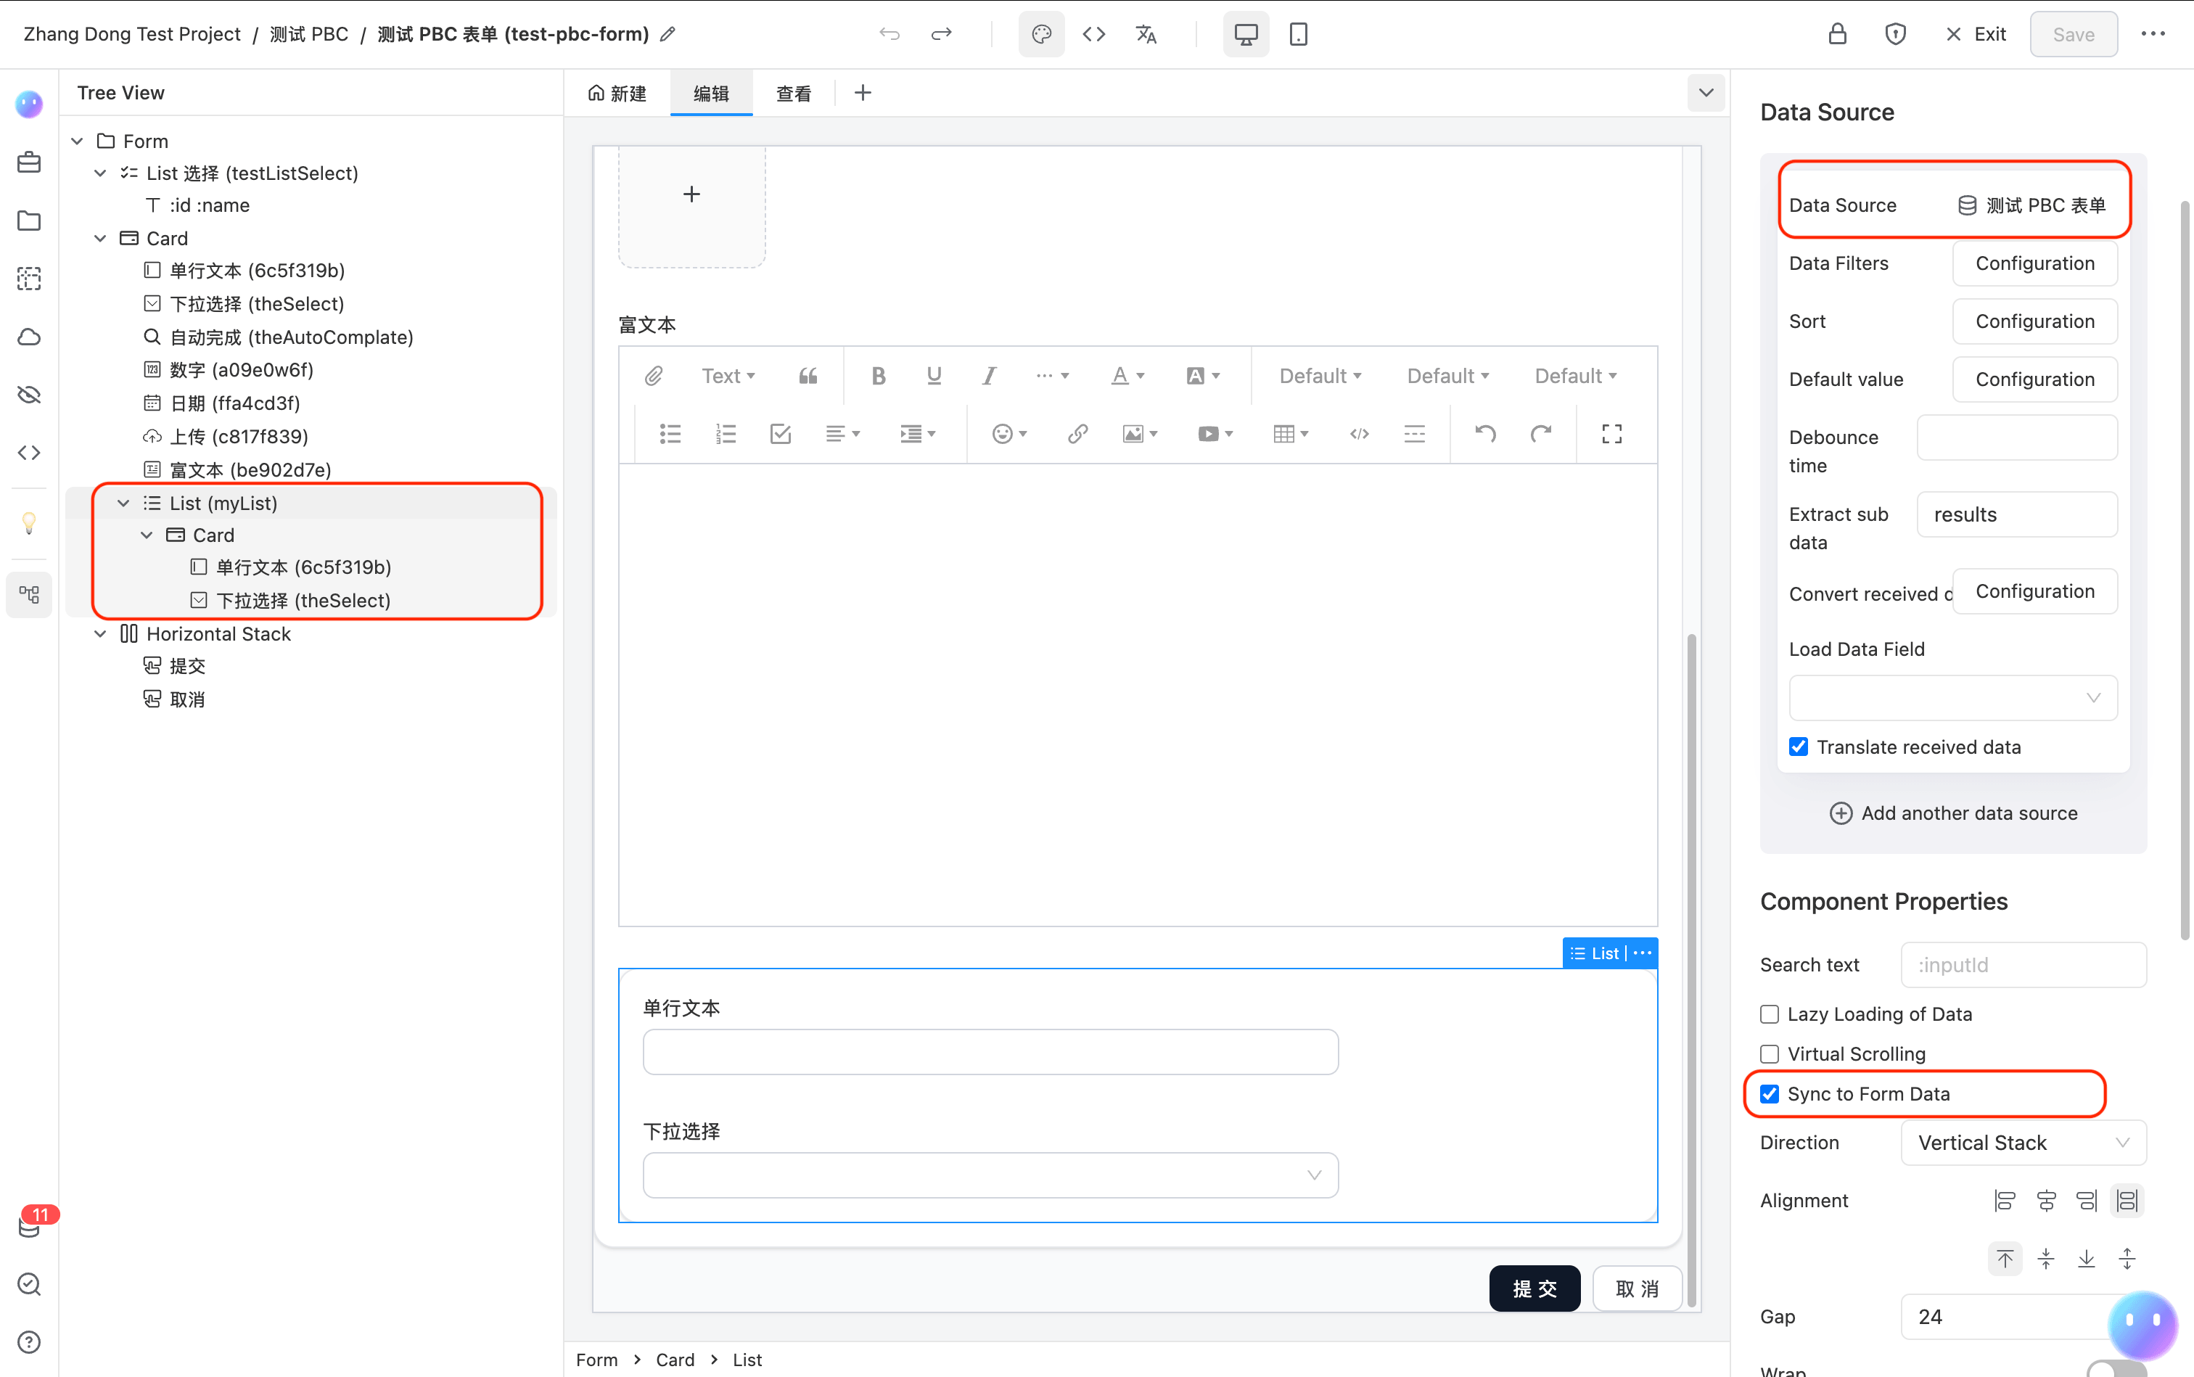
Task: Toggle Translate received data checkbox
Action: (1799, 747)
